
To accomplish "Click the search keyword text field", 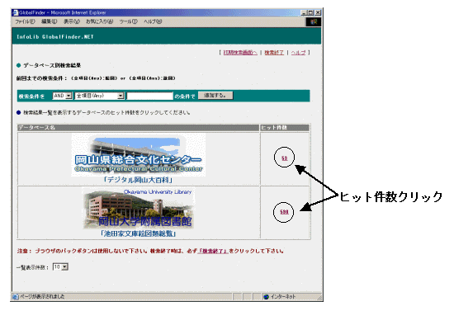I will tap(149, 96).
